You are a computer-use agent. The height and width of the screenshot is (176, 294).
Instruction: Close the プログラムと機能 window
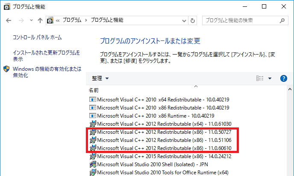pos(284,6)
